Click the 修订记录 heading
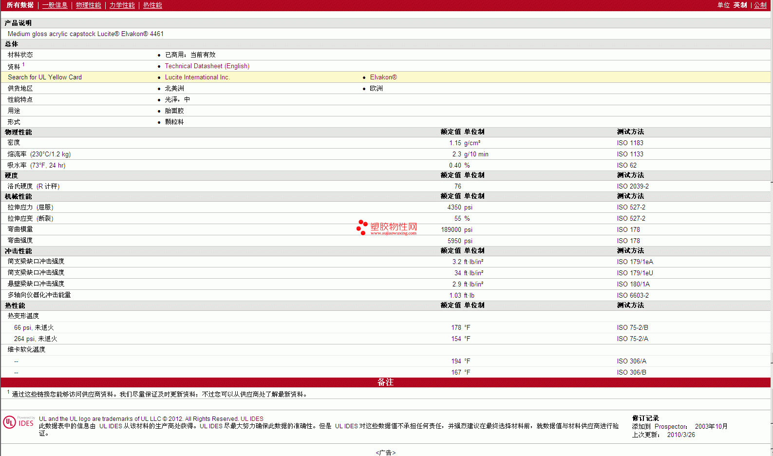 click(x=645, y=418)
